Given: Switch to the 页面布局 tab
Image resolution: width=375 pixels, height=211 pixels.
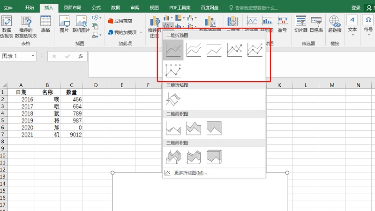Looking at the screenshot, I should 72,8.
